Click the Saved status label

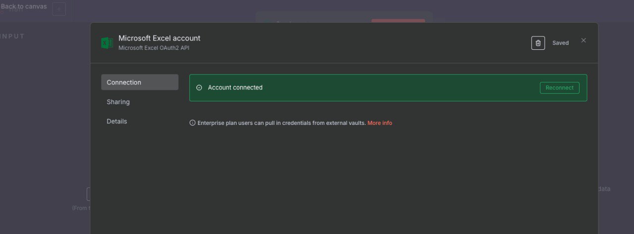point(560,43)
